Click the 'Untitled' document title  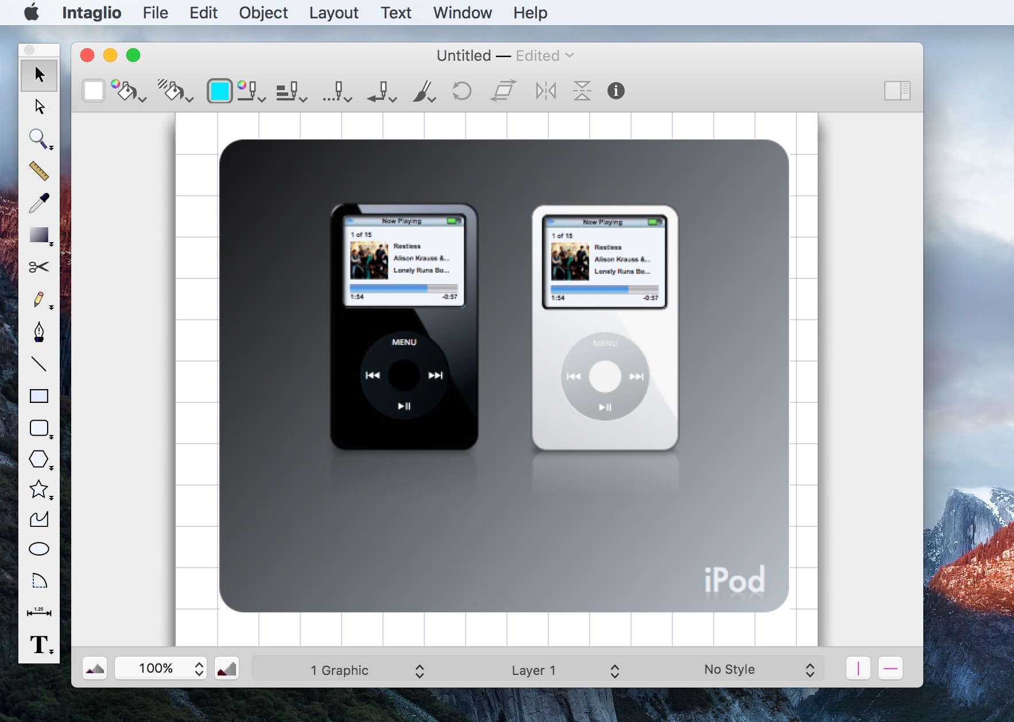[464, 56]
